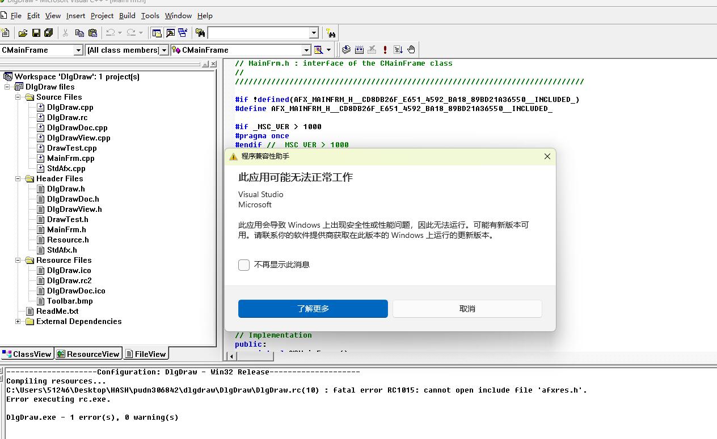The image size is (717, 439).
Task: Open the Project menu
Action: coord(102,16)
